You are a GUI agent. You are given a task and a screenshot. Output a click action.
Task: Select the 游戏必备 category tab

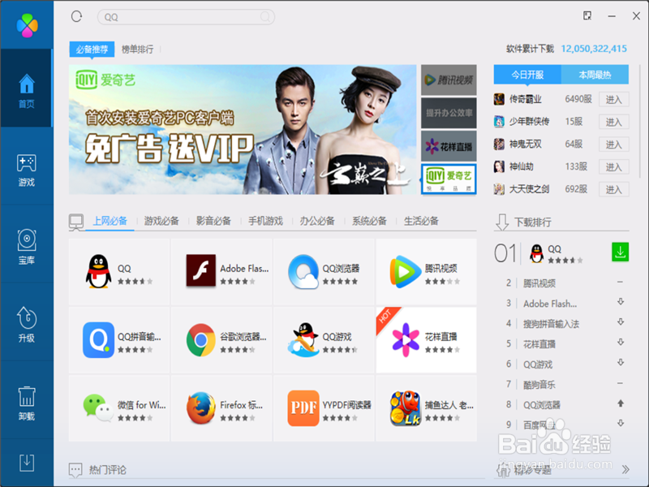click(161, 221)
